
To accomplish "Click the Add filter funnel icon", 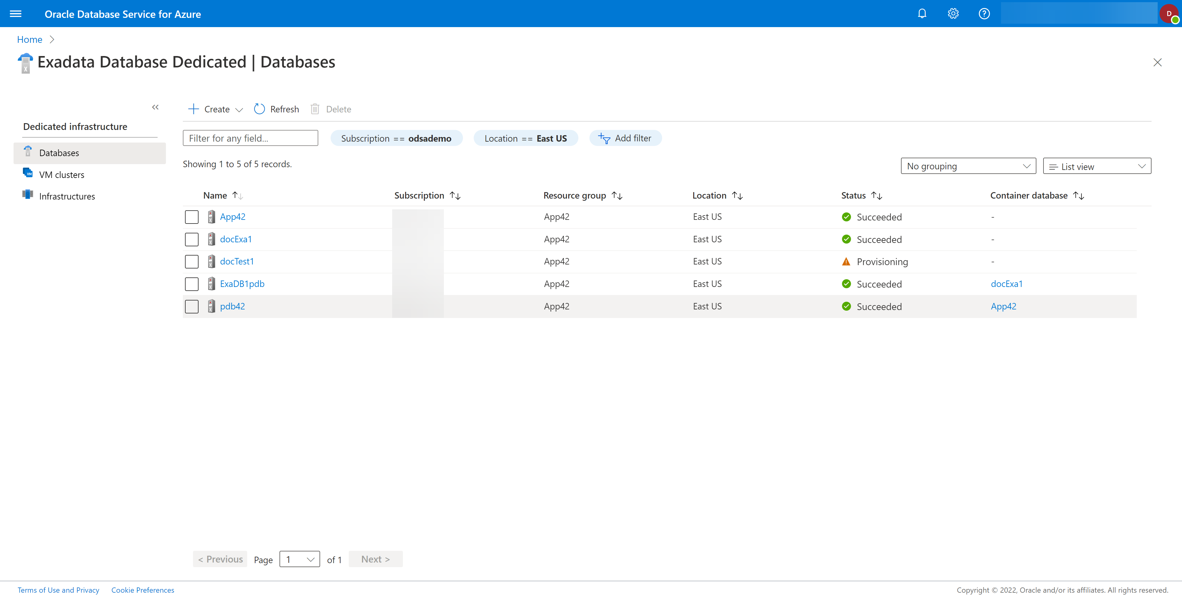I will (x=604, y=138).
